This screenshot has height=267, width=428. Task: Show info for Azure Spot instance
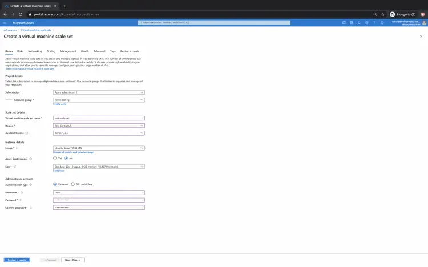[31, 159]
